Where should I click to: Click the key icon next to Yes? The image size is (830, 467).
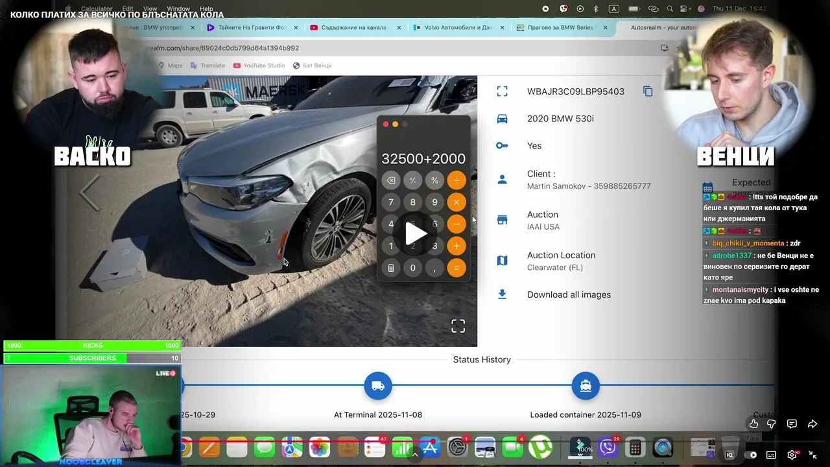click(502, 146)
